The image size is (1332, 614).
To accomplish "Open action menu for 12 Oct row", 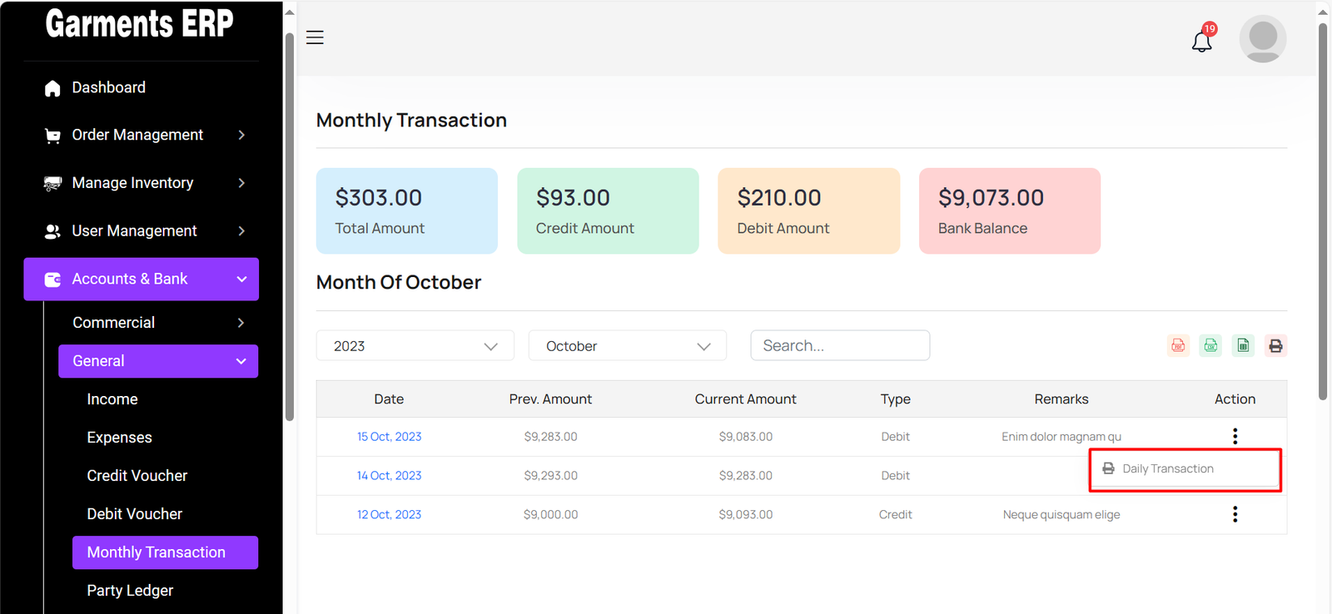I will point(1235,514).
